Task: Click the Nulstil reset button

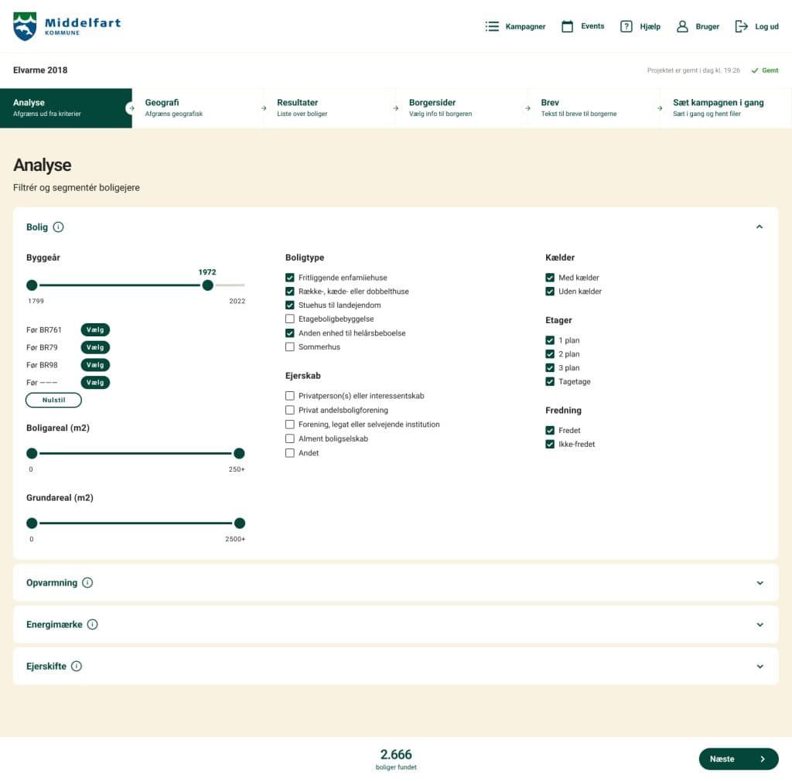Action: click(x=53, y=400)
